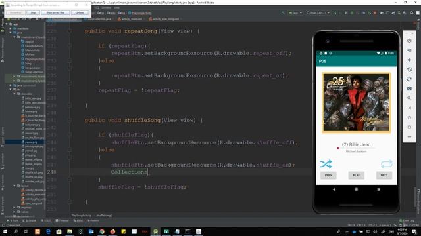Screen dimensions: 421x236
Task: Switch to activity_main.xml editor tab
Action: 130,19
